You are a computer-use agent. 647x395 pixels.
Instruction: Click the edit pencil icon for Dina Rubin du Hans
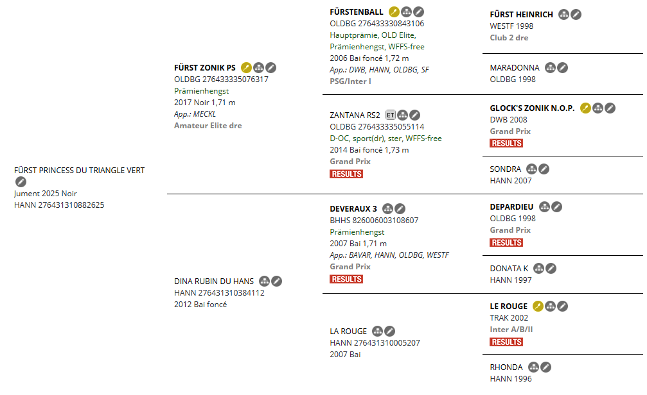pos(277,281)
